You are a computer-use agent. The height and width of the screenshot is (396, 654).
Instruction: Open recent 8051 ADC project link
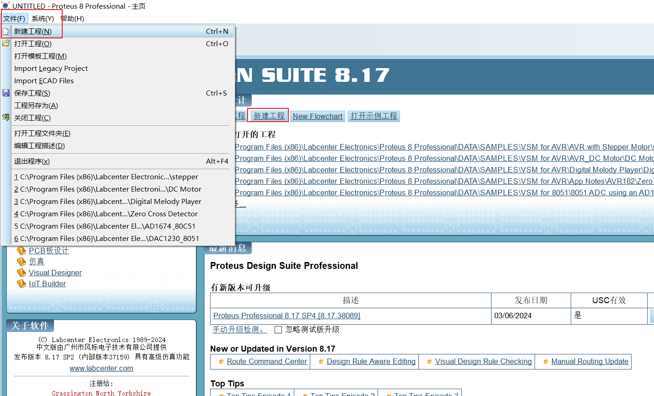point(444,193)
